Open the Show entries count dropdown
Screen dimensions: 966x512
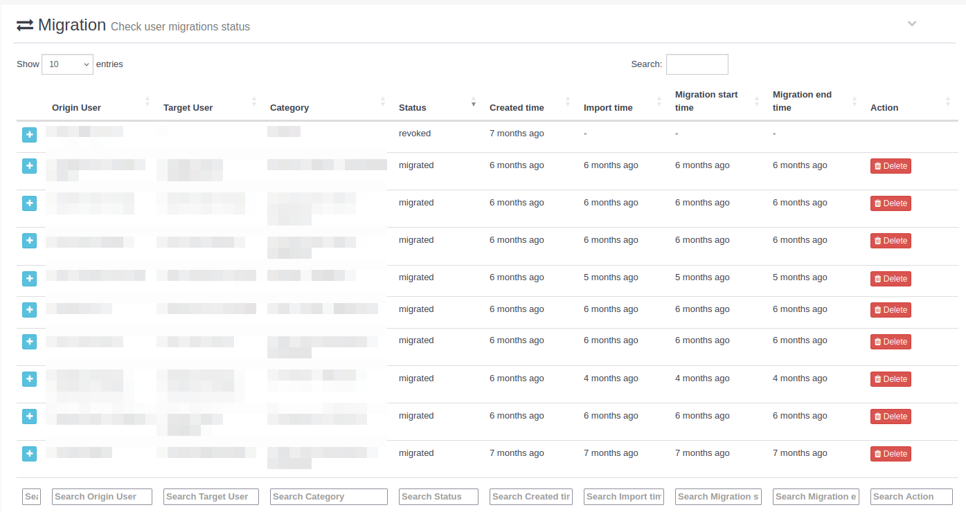tap(67, 64)
